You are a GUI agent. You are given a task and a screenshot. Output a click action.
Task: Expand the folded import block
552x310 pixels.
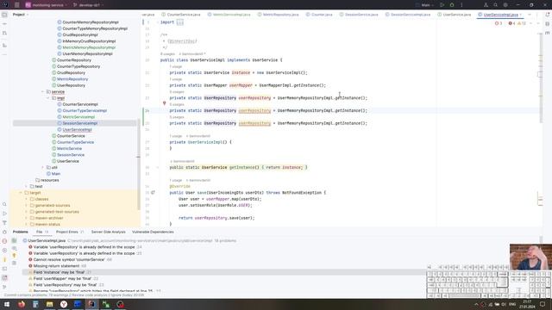tap(180, 22)
